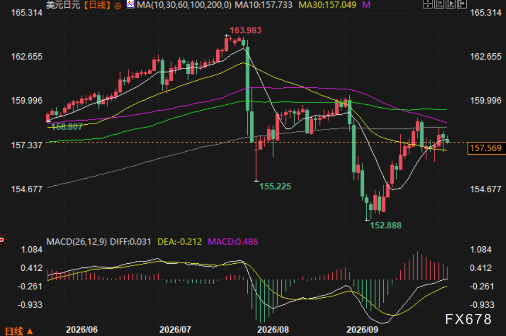The height and width of the screenshot is (336, 506).
Task: Click 157.337 on the left price axis
Action: click(27, 146)
